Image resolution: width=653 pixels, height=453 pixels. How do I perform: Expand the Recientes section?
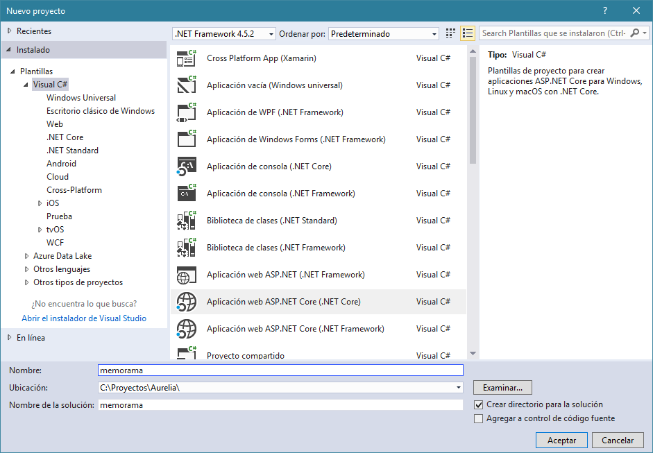click(9, 31)
